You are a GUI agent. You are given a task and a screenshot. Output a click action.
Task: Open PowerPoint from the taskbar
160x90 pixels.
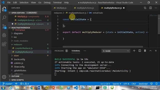tap(54, 88)
